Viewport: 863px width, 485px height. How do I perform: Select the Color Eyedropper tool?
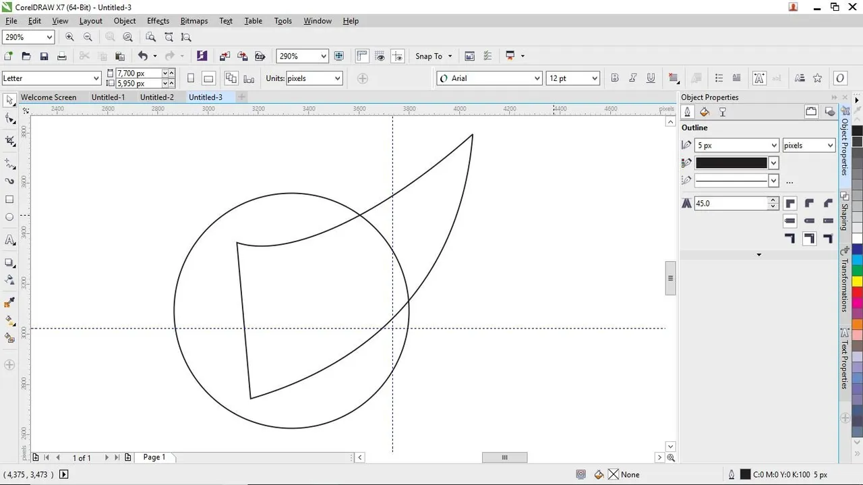click(x=9, y=303)
